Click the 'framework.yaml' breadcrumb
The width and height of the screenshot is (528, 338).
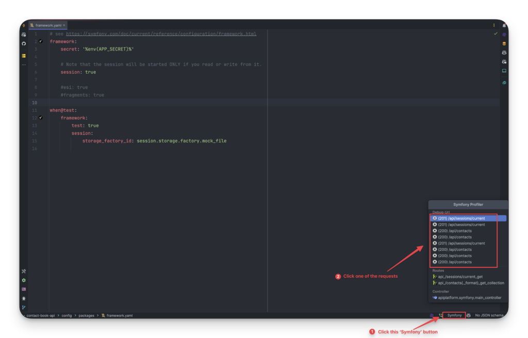click(x=117, y=315)
